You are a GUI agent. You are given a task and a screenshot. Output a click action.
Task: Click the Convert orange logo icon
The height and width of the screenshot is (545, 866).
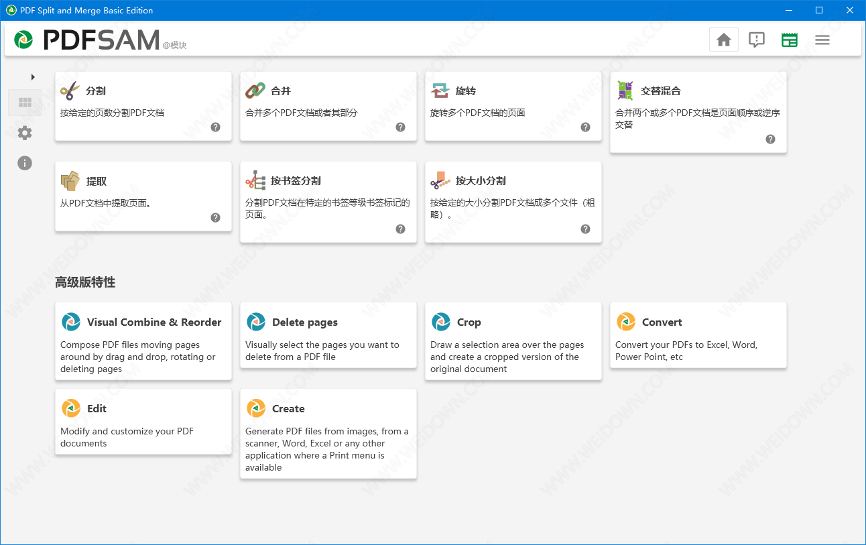click(x=626, y=322)
